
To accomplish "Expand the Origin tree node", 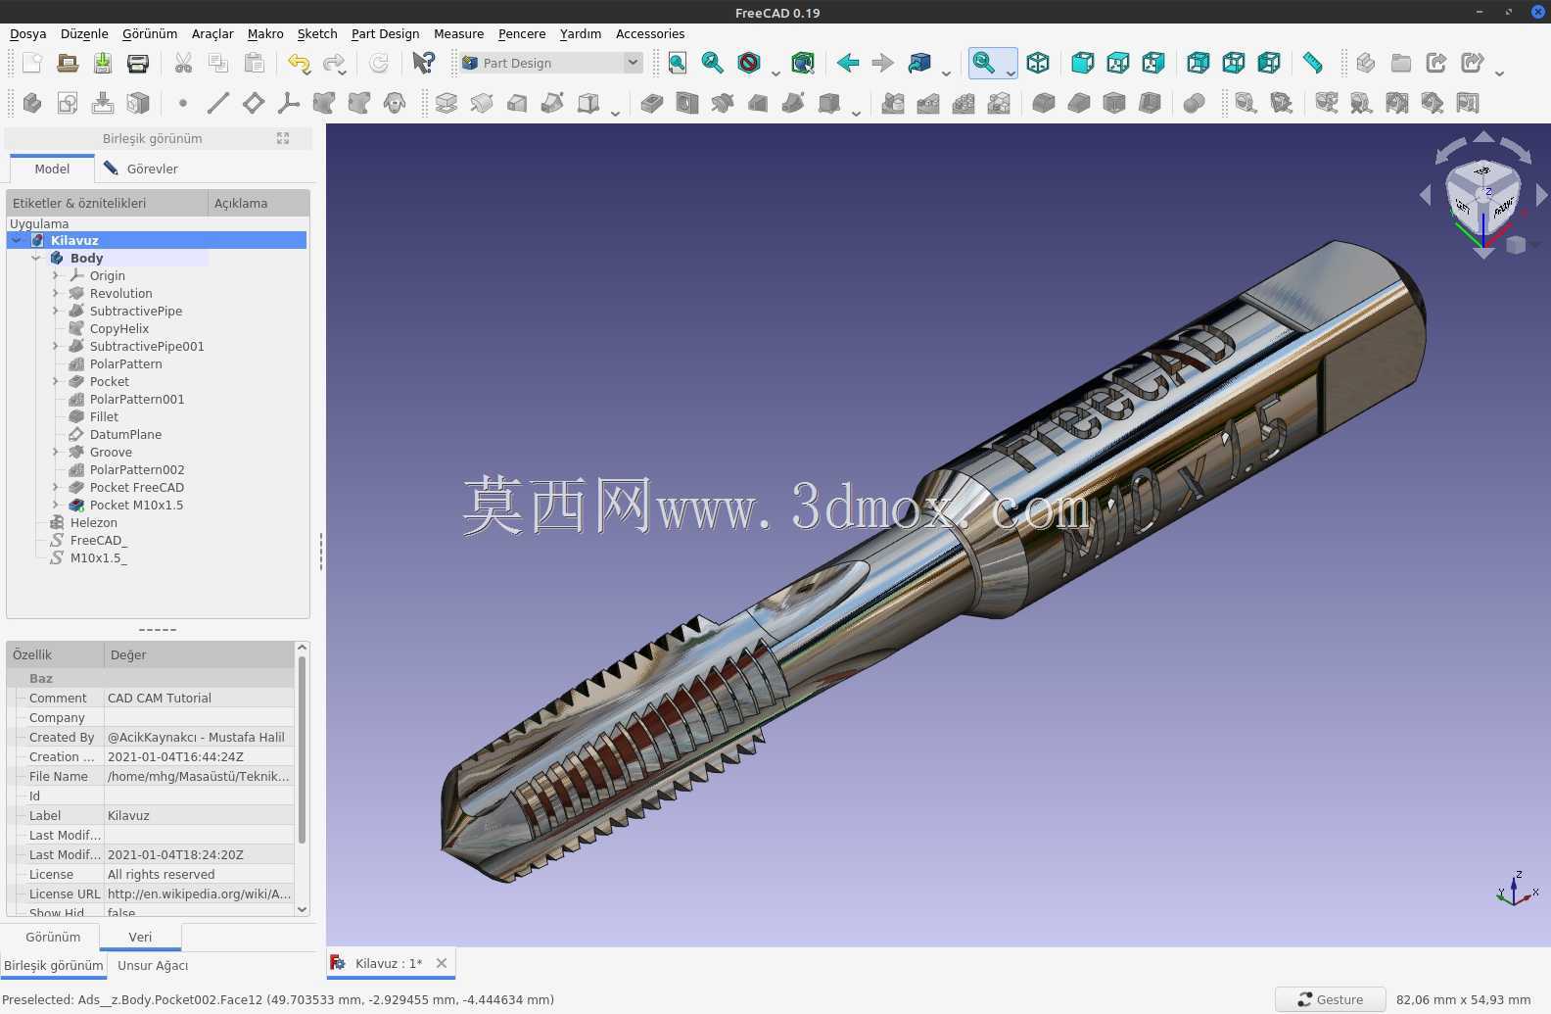I will pos(56,275).
